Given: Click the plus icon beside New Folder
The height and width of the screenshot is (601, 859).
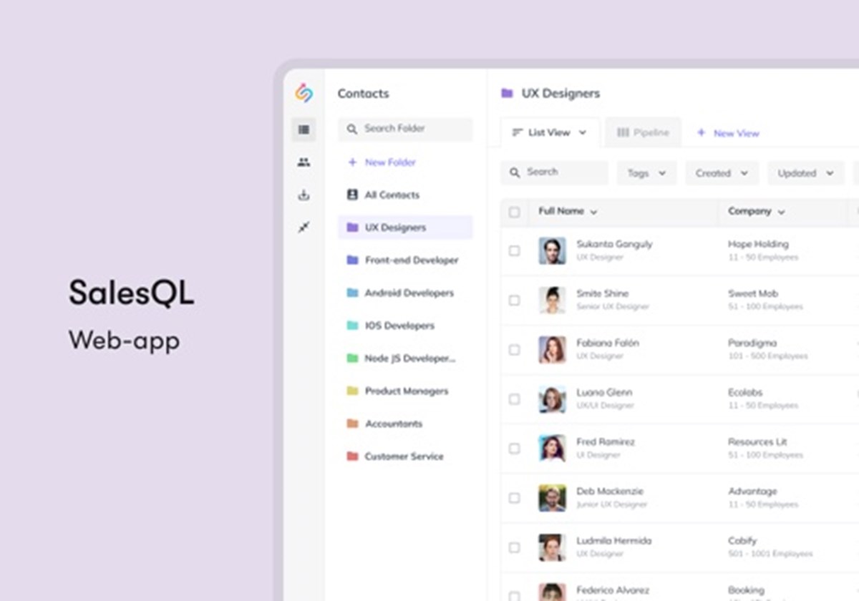Looking at the screenshot, I should (x=351, y=162).
